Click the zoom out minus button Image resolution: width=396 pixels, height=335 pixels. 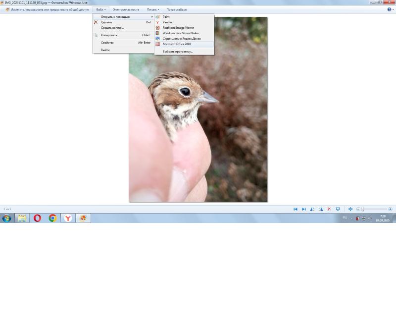click(x=358, y=209)
